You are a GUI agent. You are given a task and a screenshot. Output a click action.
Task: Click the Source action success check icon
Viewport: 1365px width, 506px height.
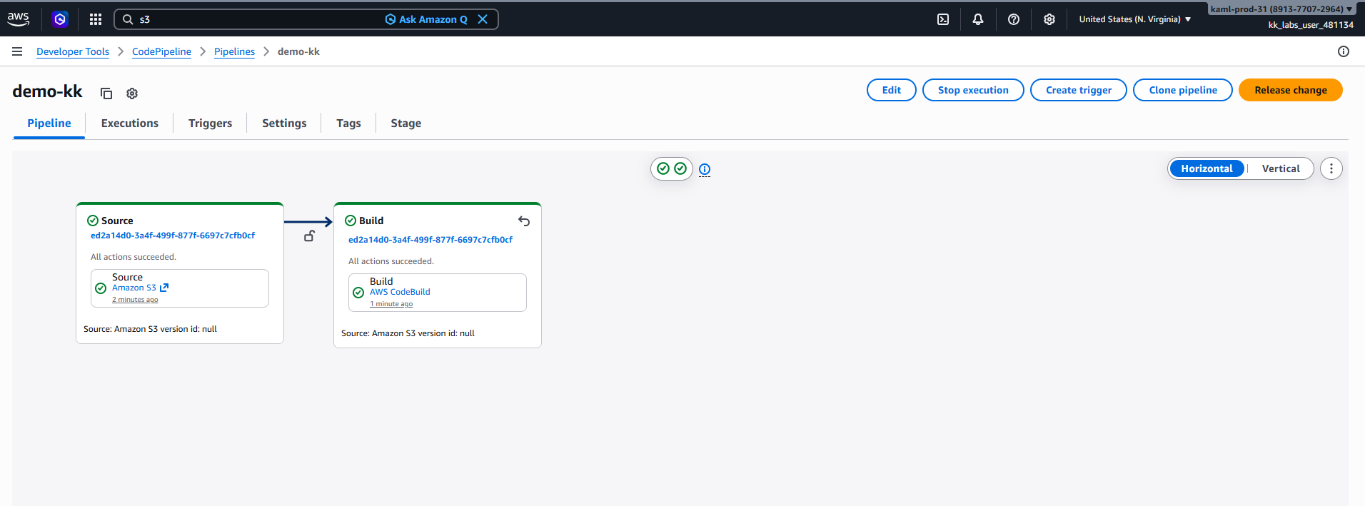101,288
